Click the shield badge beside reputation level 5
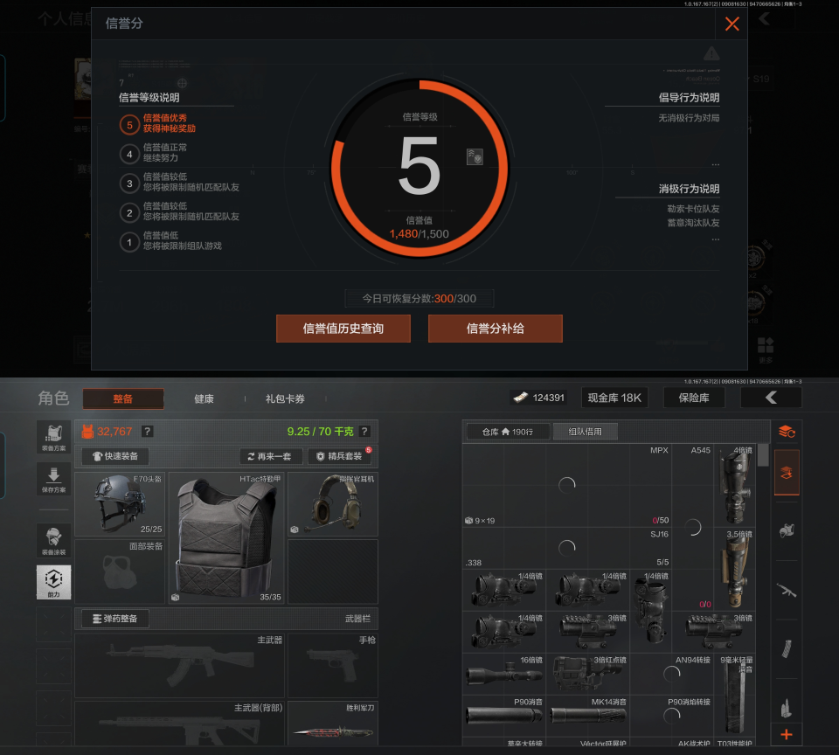Screen dimensions: 839x755 point(475,156)
